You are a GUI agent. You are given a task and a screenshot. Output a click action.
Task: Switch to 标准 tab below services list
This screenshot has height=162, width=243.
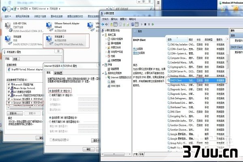141,154
